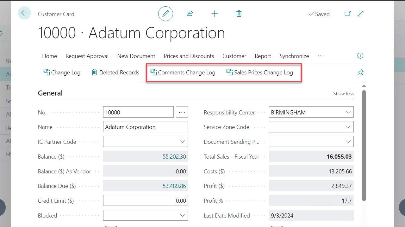Image resolution: width=405 pixels, height=227 pixels.
Task: Delete the customer using the trash icon
Action: 239,14
